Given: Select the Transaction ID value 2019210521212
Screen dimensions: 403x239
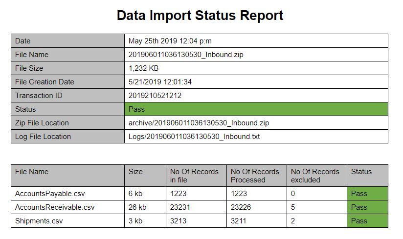Looking at the screenshot, I should pos(155,96).
